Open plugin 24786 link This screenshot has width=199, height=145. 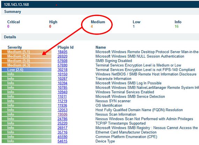coord(62,119)
